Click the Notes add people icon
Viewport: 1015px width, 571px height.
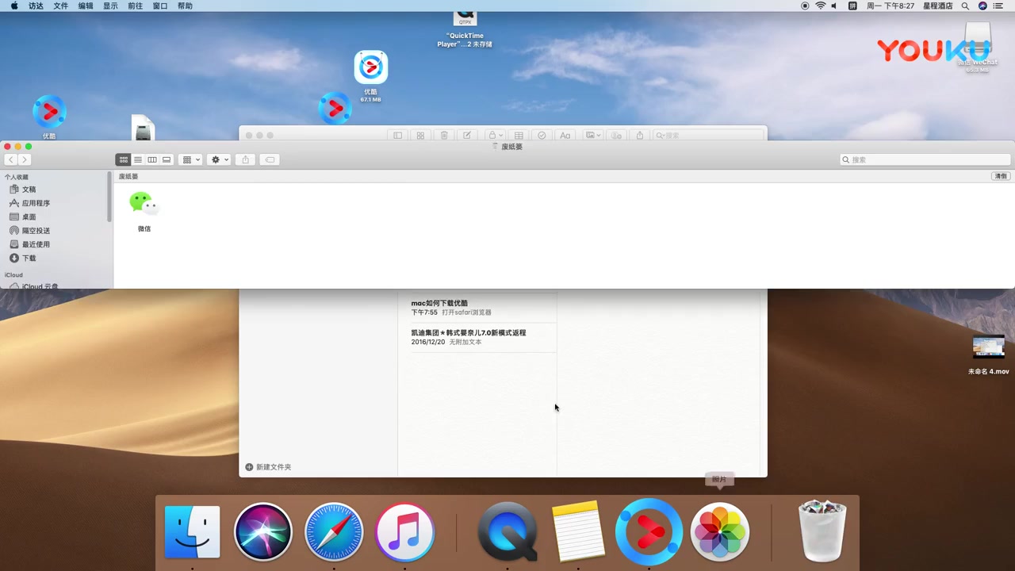click(617, 136)
